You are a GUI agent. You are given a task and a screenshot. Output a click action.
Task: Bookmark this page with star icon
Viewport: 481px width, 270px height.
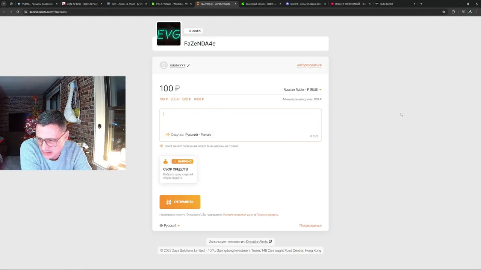[444, 12]
